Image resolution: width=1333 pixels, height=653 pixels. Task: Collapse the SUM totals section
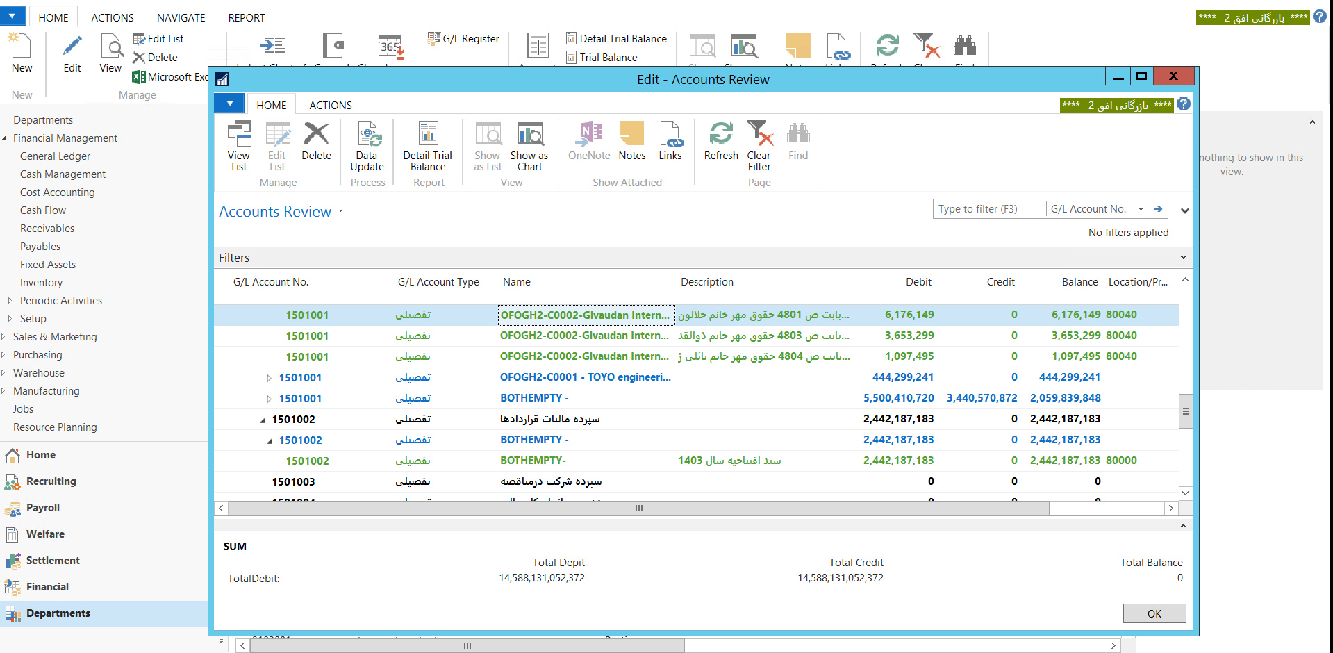[1183, 526]
